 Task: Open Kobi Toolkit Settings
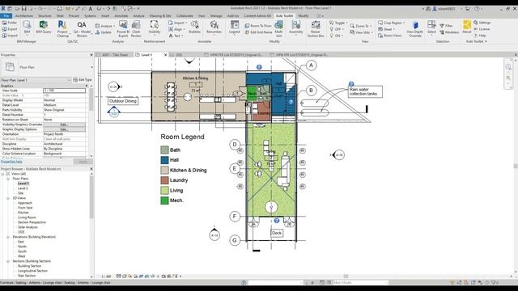tap(482, 23)
